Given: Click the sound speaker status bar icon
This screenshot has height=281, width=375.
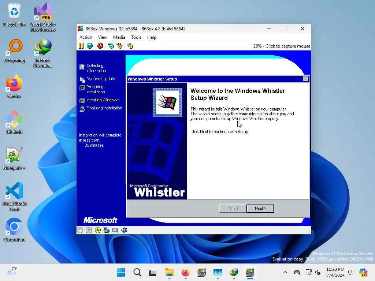Looking at the screenshot, I should [124, 230].
